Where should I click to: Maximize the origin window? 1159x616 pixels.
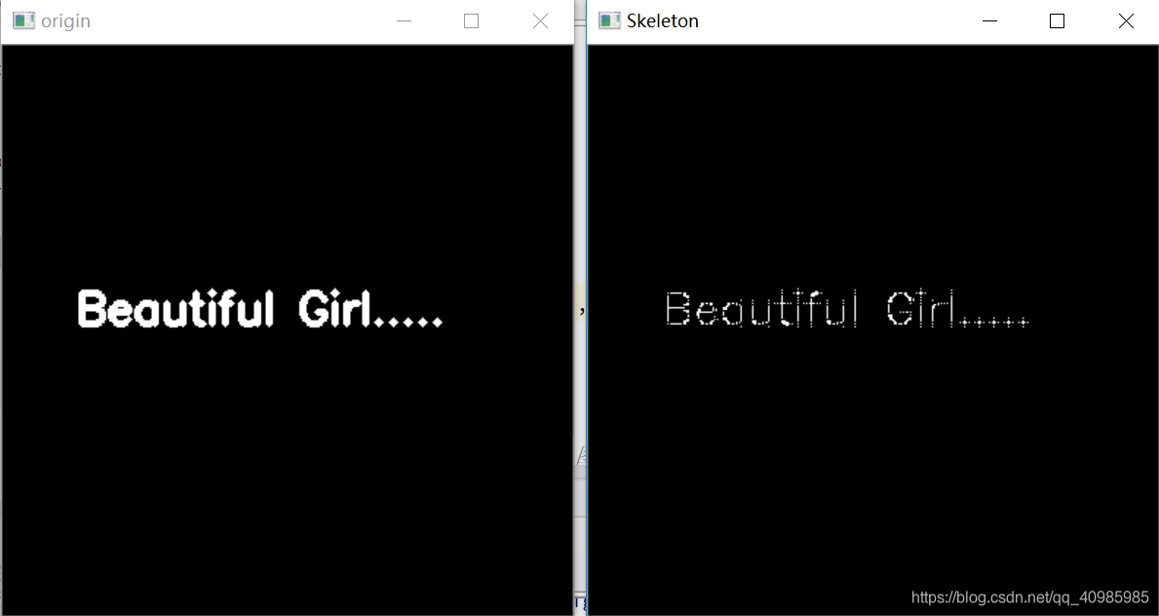(472, 20)
